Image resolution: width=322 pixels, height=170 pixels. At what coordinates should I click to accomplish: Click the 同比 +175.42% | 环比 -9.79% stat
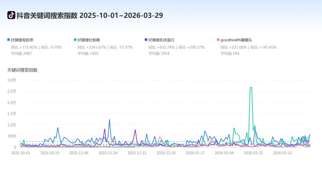[36, 47]
